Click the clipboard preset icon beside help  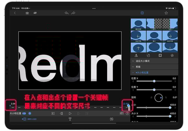pos(121,113)
